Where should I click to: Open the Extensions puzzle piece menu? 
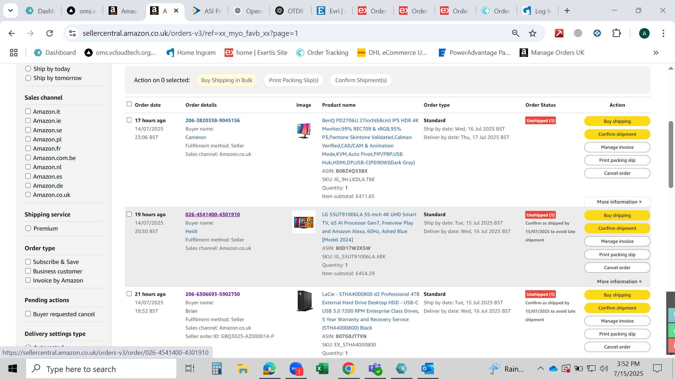616,33
